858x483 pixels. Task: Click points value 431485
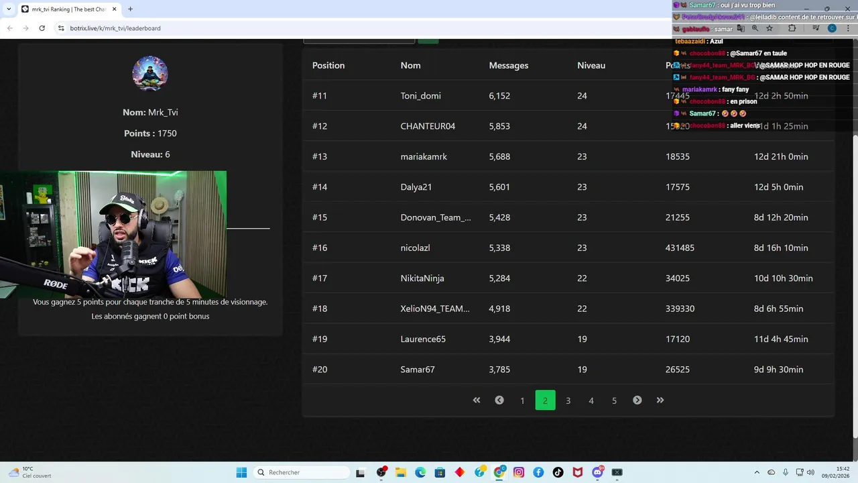[x=680, y=248]
